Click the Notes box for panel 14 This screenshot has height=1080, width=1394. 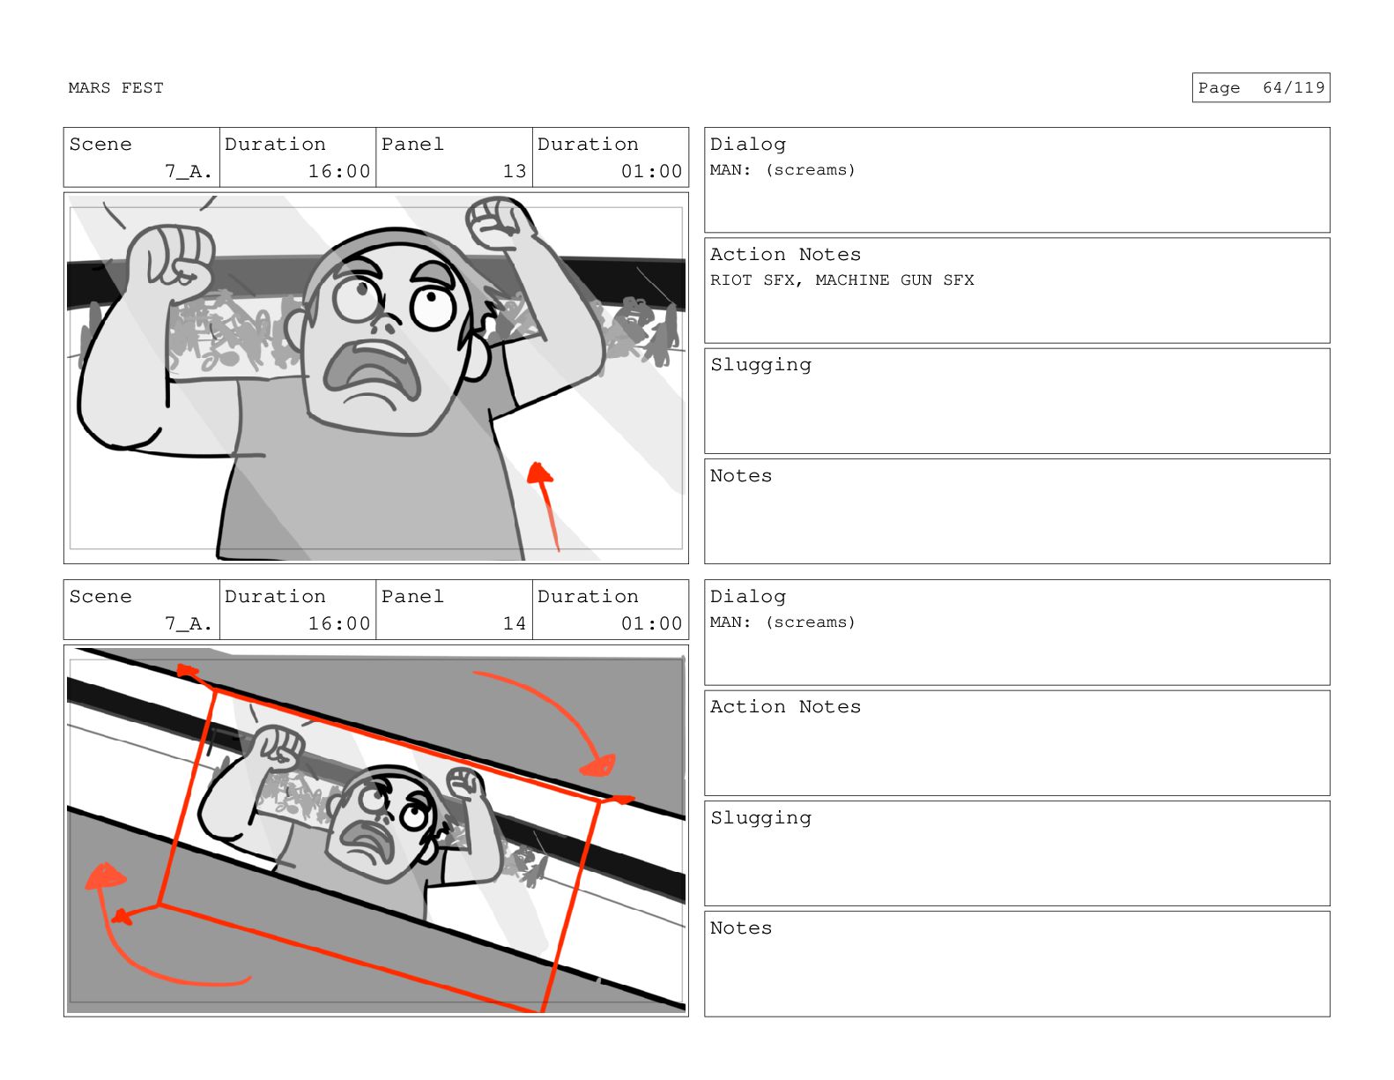(x=1017, y=964)
